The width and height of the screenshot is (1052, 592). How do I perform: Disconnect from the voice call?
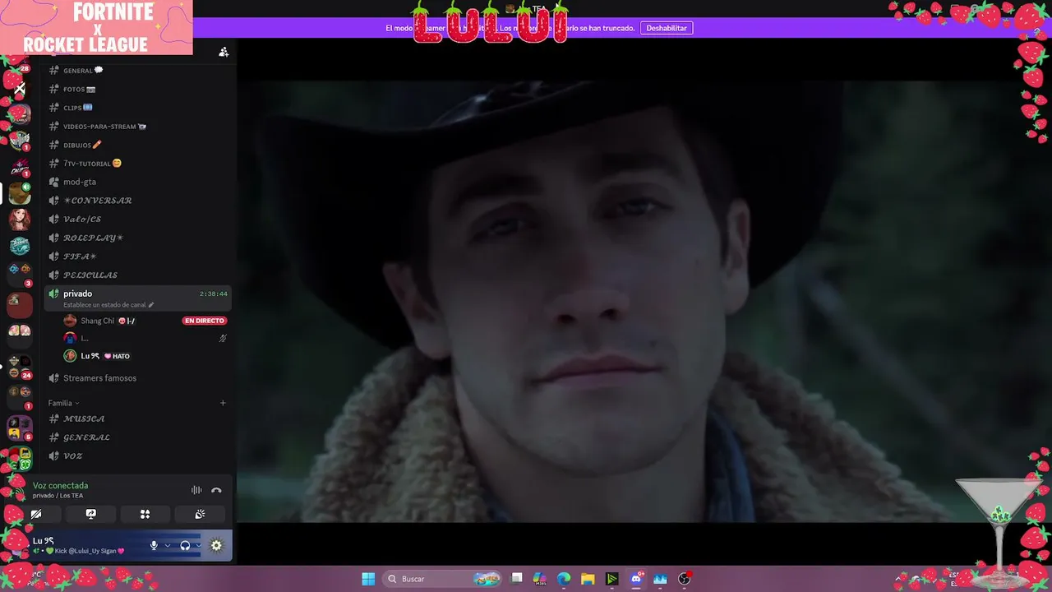coord(216,490)
